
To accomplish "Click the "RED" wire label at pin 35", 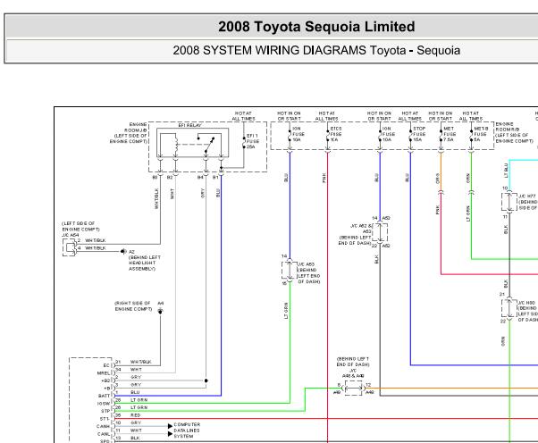I will coord(136,415).
